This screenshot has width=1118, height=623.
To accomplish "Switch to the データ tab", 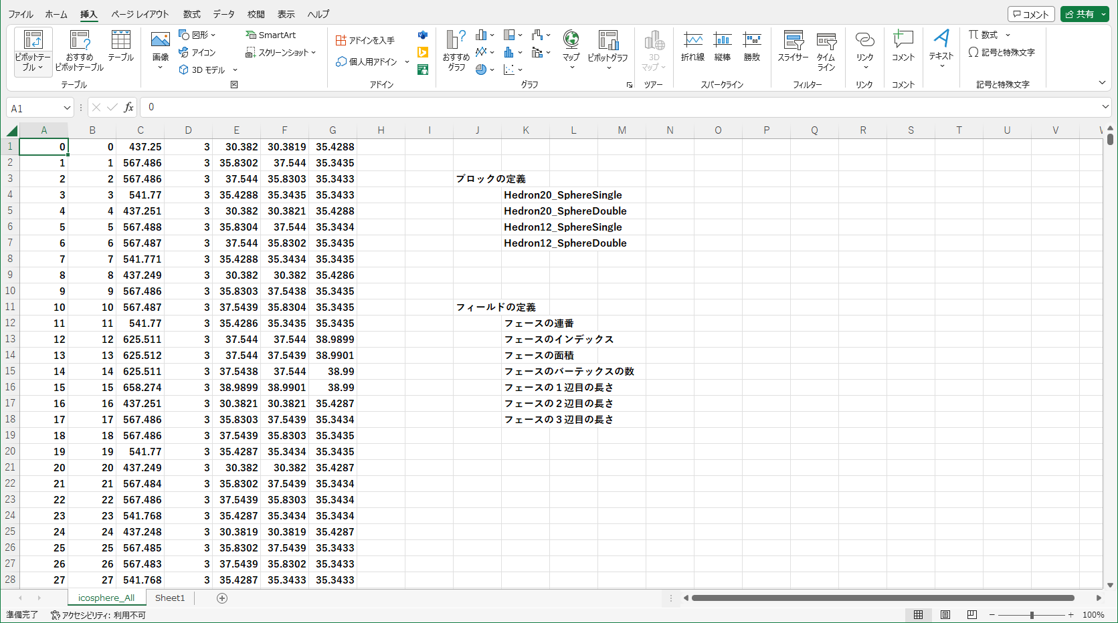I will pyautogui.click(x=224, y=14).
